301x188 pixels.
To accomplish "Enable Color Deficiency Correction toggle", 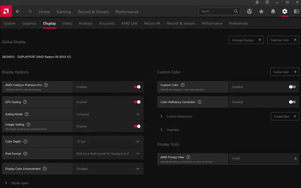I will (292, 102).
